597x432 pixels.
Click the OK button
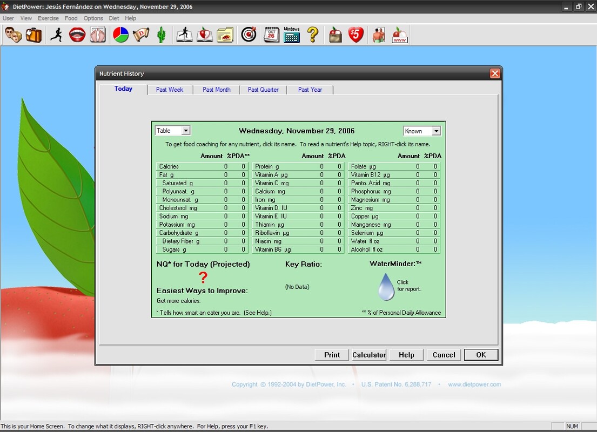coord(481,355)
